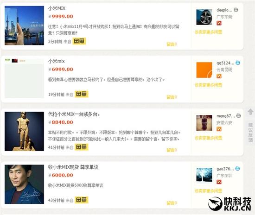255x215 pixels.
Task: Click the chat icon beside seller qq5124...
Action: (x=238, y=63)
